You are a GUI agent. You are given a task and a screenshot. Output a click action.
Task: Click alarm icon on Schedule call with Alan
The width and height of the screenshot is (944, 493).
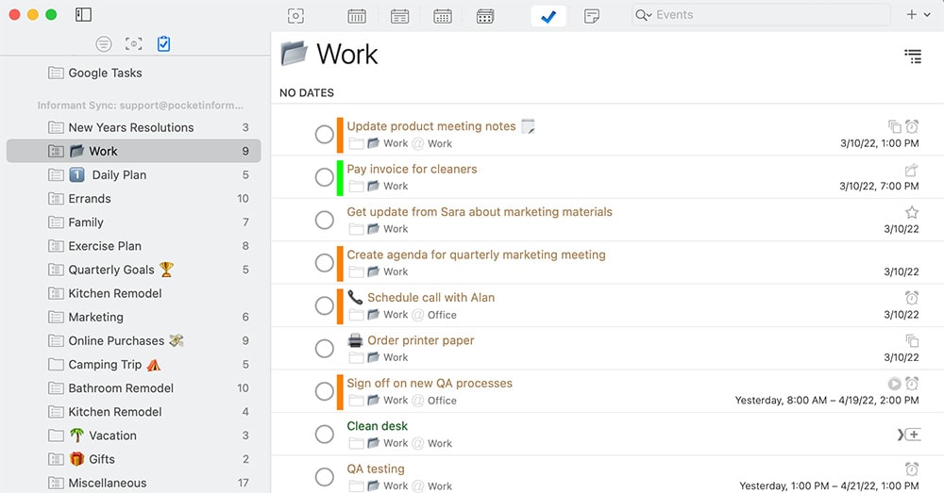[x=912, y=298]
